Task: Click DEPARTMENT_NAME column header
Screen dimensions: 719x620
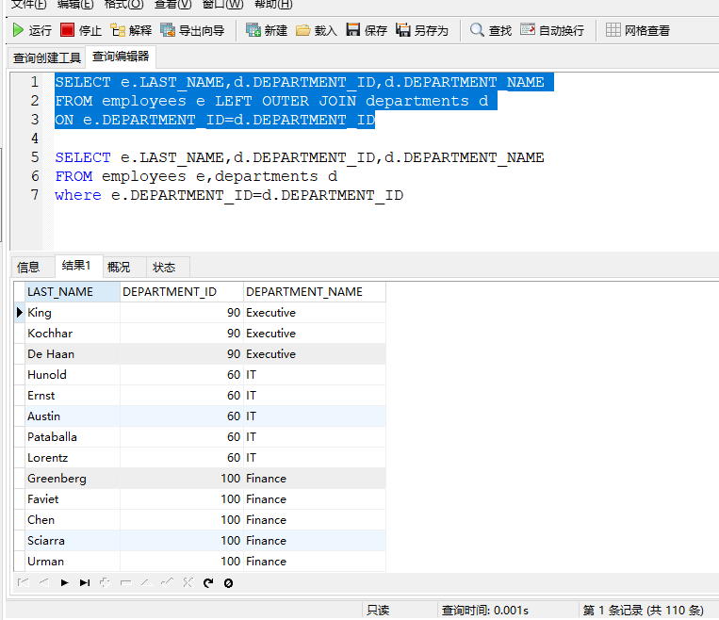Action: (x=315, y=292)
